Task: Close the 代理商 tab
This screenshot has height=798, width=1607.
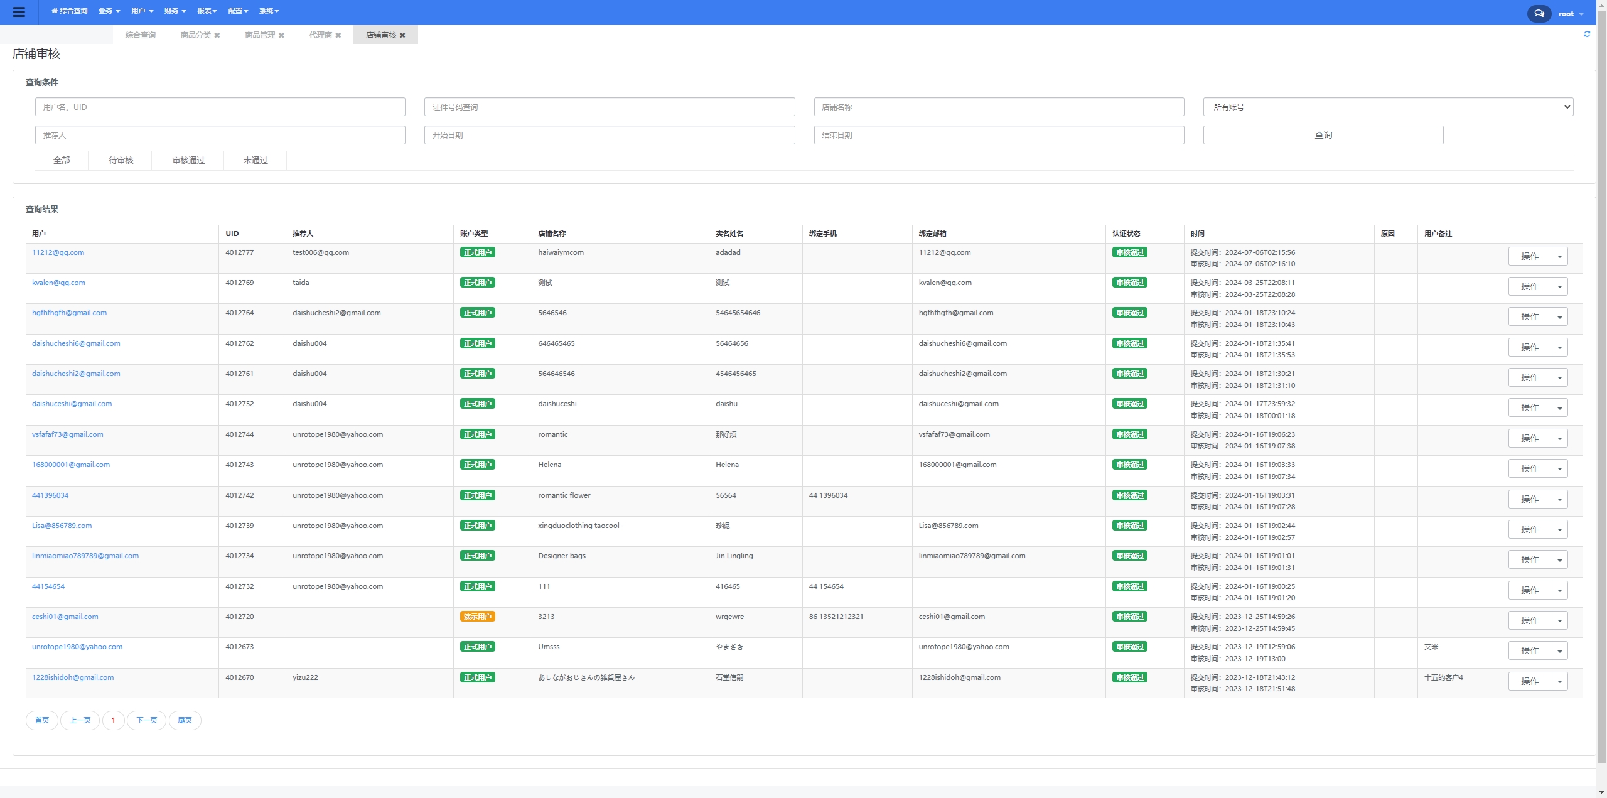Action: pos(338,35)
